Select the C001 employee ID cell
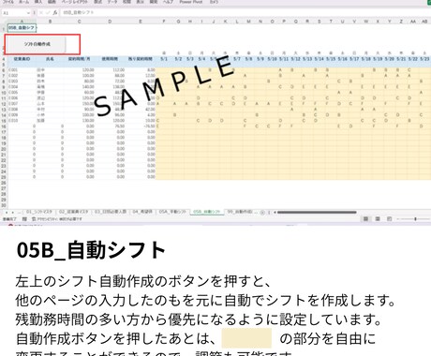The image size is (431, 356). 22,70
